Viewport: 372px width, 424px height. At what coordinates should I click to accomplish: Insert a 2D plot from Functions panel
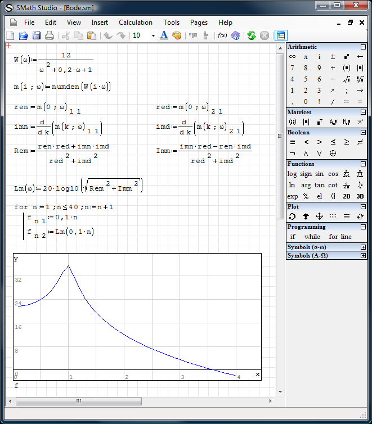(347, 197)
